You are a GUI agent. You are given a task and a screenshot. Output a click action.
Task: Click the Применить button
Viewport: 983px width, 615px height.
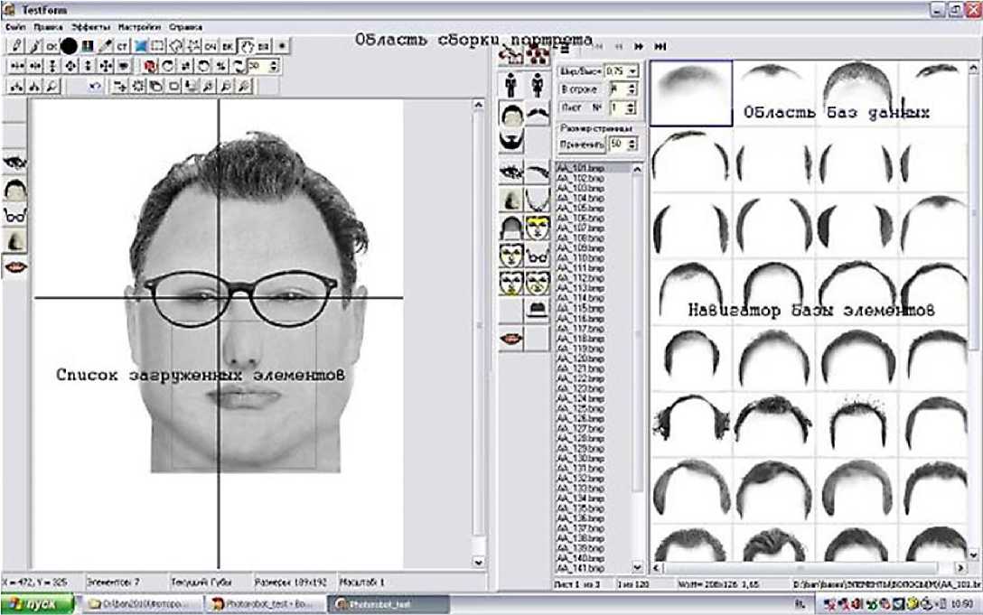[582, 144]
